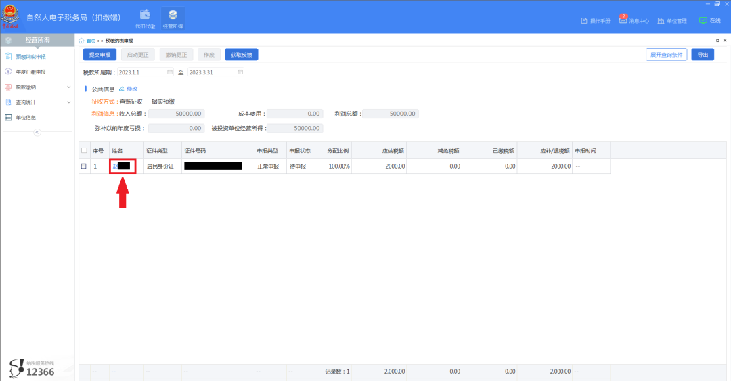
Task: Click the 获取反馈 button
Action: 242,55
